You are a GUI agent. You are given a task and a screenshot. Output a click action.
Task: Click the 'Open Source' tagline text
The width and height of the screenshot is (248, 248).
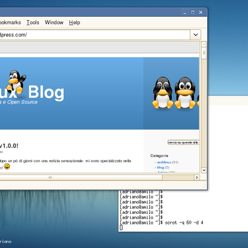pos(22,102)
